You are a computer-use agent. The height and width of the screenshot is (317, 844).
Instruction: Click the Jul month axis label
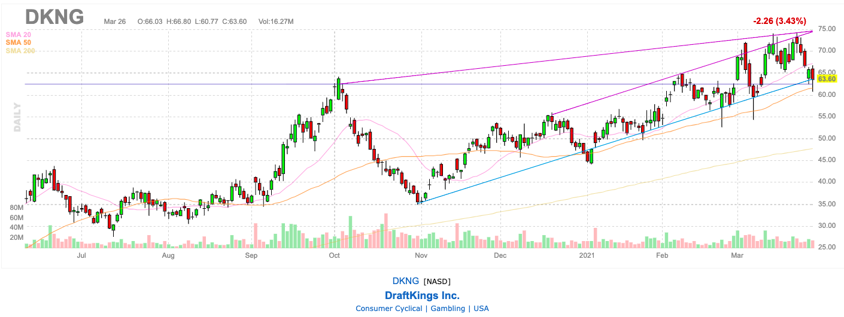click(82, 256)
